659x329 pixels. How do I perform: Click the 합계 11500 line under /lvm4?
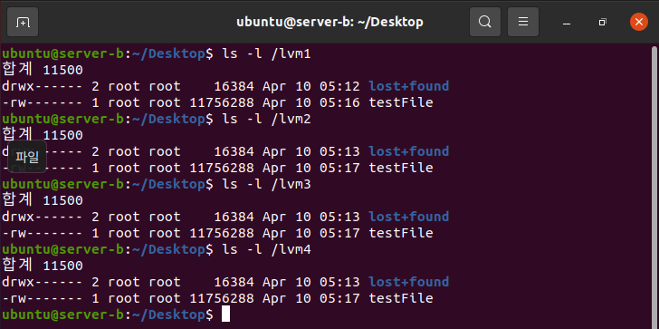click(x=43, y=266)
